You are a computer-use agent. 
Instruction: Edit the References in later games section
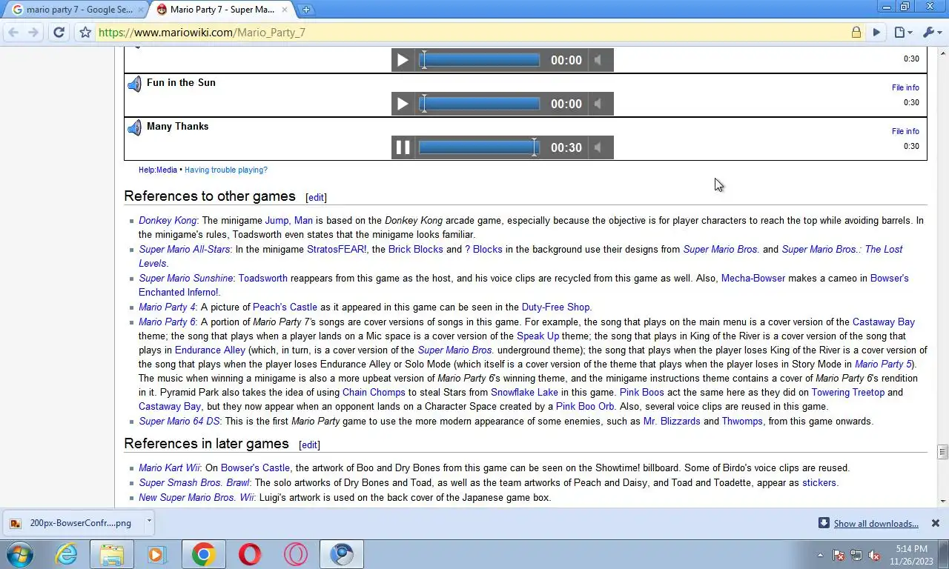(x=309, y=445)
